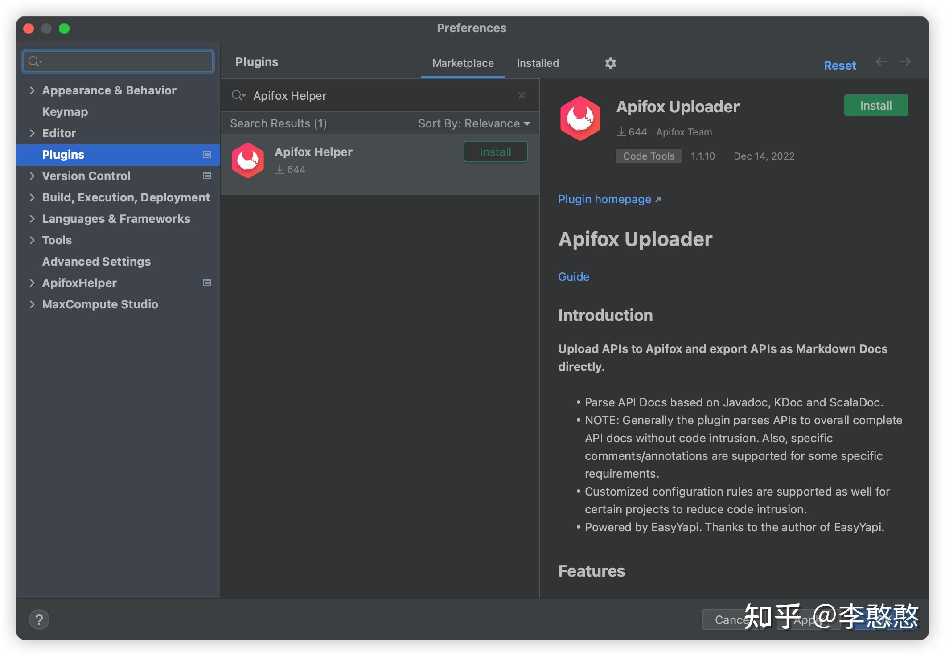Switch to the Installed tab
Screen dimensions: 945x656
pyautogui.click(x=537, y=63)
